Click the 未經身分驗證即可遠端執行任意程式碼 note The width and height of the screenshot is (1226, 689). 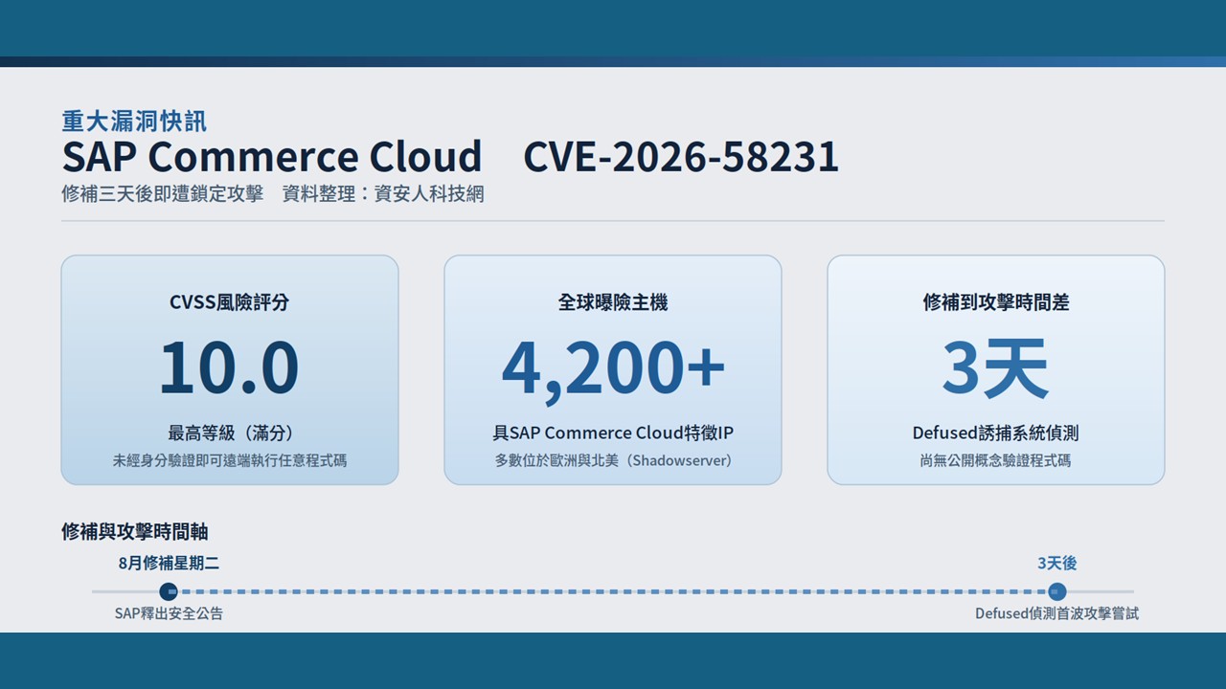pyautogui.click(x=230, y=460)
